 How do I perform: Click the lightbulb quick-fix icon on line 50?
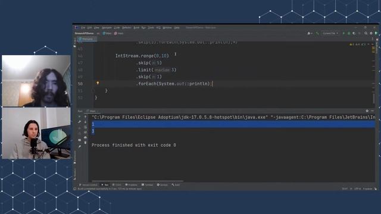click(98, 83)
